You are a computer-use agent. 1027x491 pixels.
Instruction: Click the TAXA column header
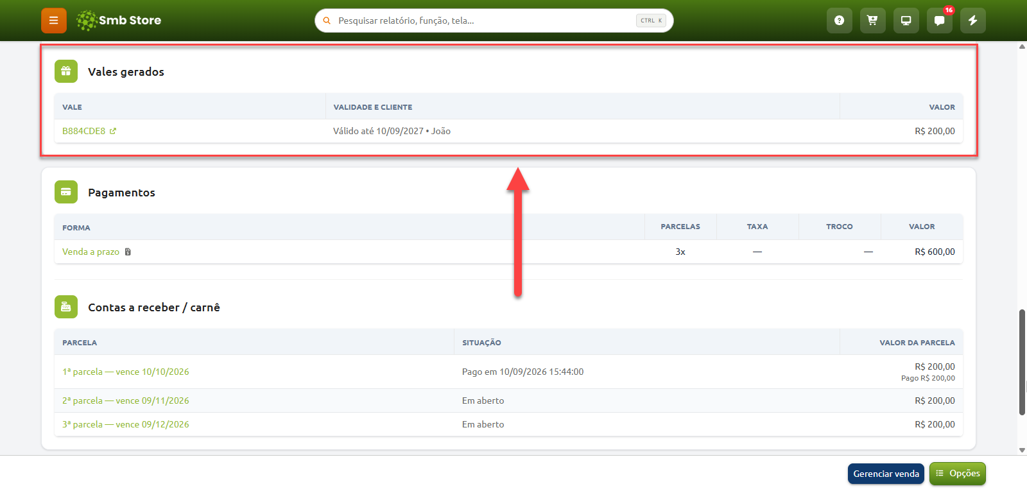[x=757, y=227]
